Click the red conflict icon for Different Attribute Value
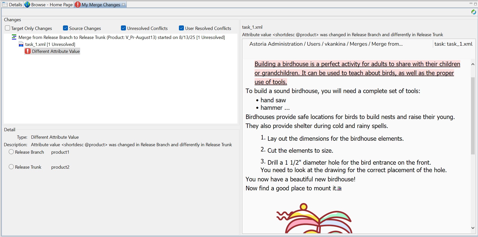 (28, 51)
